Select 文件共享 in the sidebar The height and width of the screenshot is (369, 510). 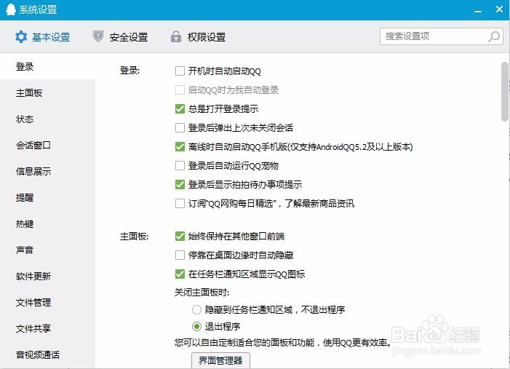tap(47, 329)
